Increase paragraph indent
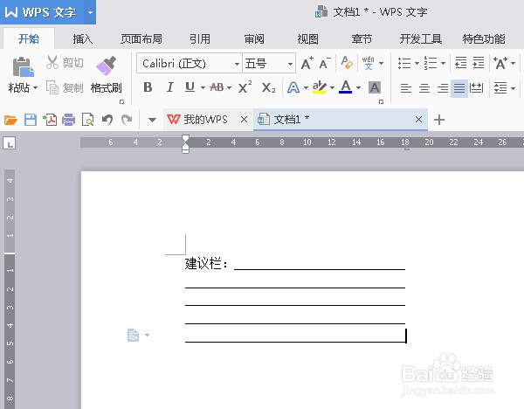 coord(479,63)
